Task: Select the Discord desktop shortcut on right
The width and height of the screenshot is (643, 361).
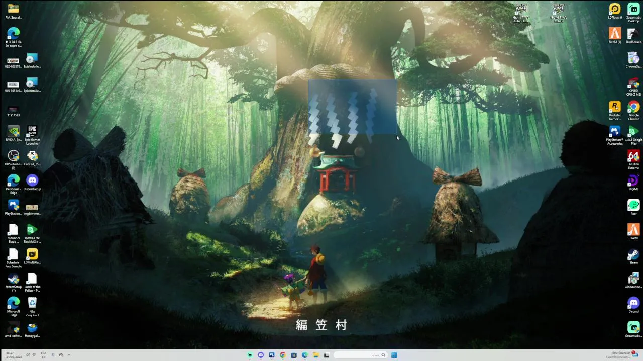Action: click(633, 306)
